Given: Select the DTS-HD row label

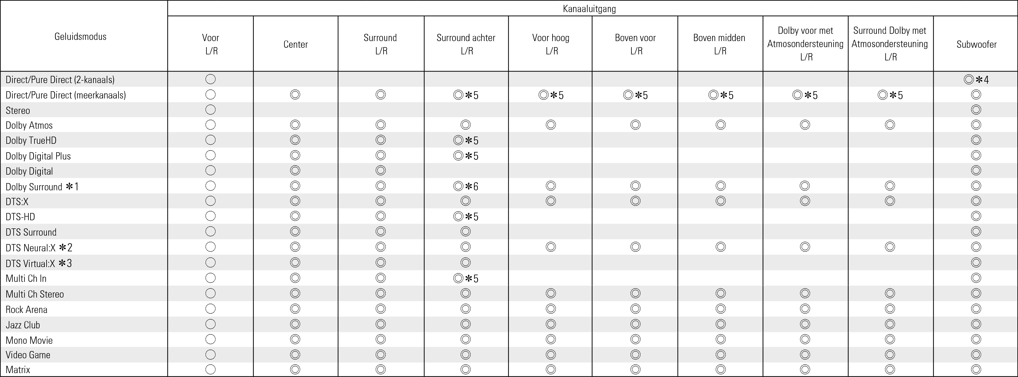Looking at the screenshot, I should click(20, 217).
